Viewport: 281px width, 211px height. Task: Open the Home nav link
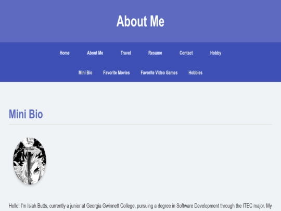pos(65,53)
